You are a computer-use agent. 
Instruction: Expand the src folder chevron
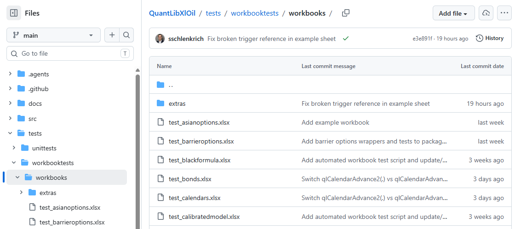[10, 118]
